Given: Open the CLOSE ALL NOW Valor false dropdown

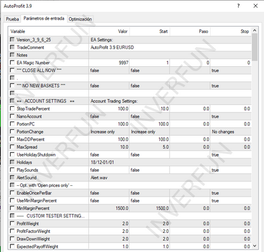Looking at the screenshot, I should (109, 70).
